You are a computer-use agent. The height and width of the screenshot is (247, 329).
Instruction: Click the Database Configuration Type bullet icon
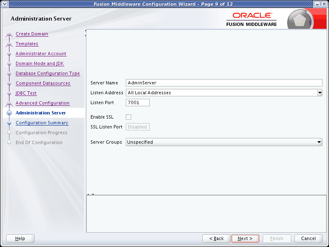pyautogui.click(x=9, y=74)
